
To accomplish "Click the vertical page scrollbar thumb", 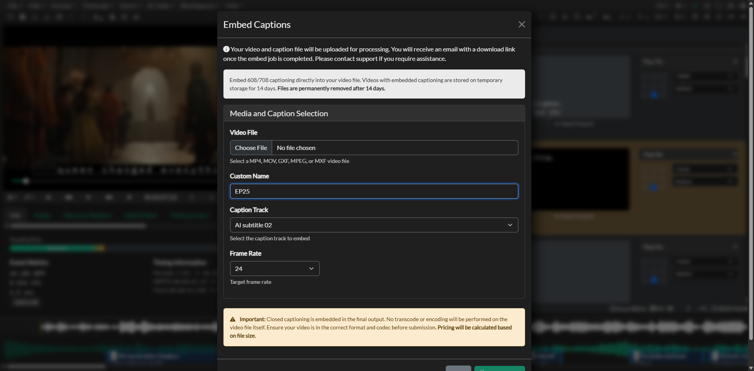I will coord(751,173).
